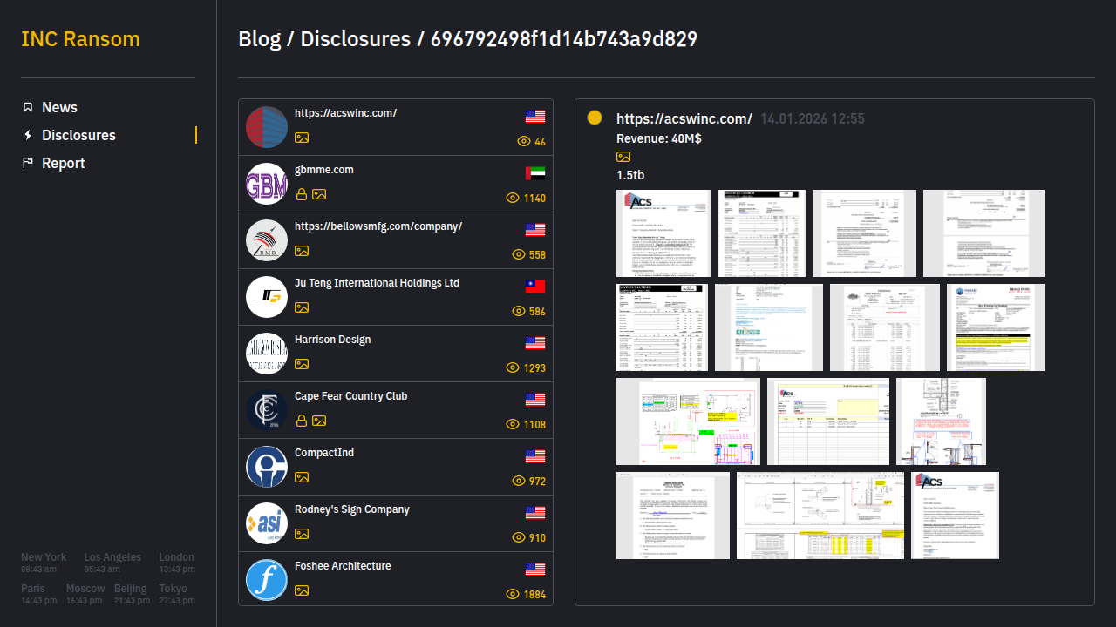This screenshot has height=627, width=1116.
Task: Click the lock icon on gbmme.com entry
Action: [302, 194]
